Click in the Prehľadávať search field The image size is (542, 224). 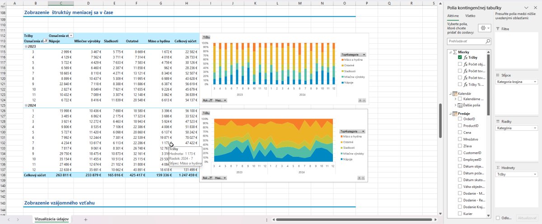(465, 41)
